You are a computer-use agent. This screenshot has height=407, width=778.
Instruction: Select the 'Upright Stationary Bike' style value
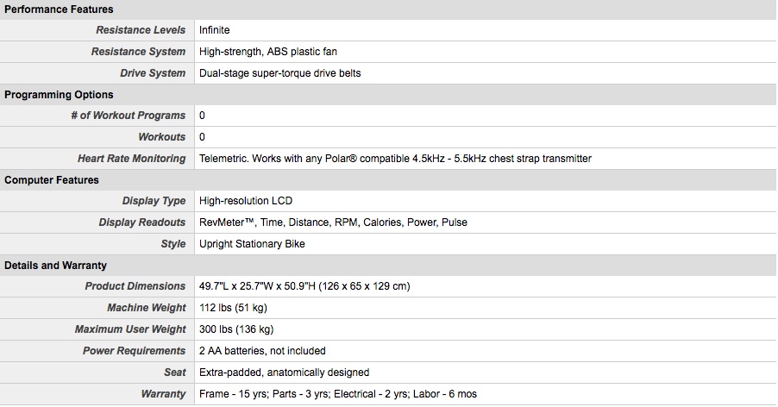tap(252, 244)
